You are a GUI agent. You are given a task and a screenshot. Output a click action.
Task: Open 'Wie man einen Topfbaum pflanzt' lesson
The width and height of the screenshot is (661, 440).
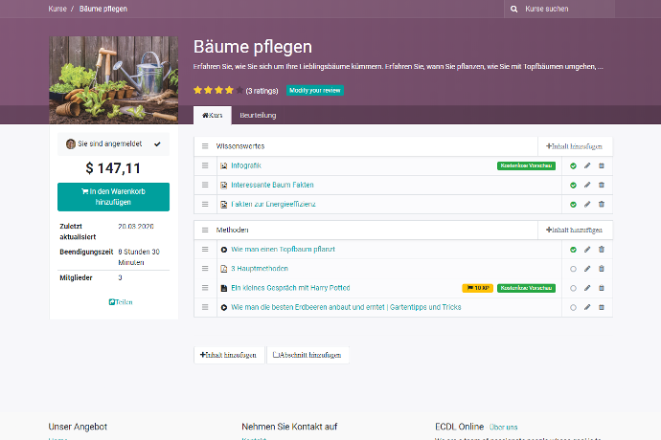[x=283, y=250]
